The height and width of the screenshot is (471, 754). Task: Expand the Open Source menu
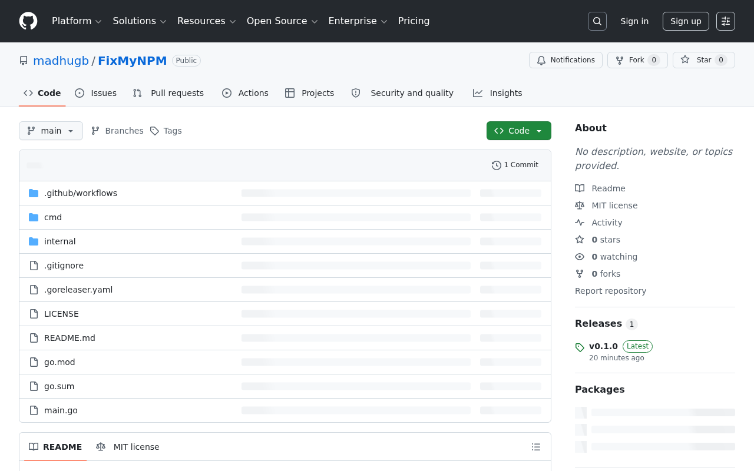click(282, 21)
